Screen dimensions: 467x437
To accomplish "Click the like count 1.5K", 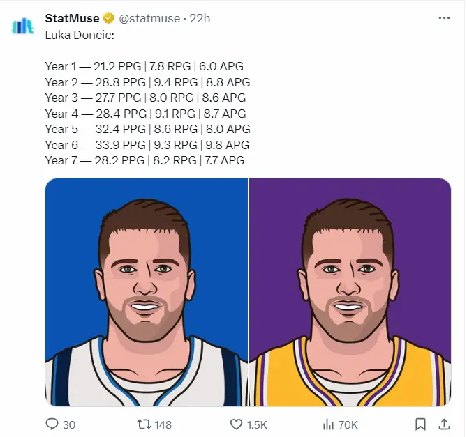I will pyautogui.click(x=257, y=424).
